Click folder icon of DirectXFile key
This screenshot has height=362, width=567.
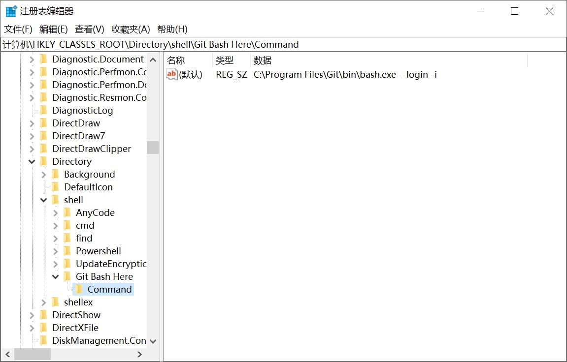click(x=43, y=328)
